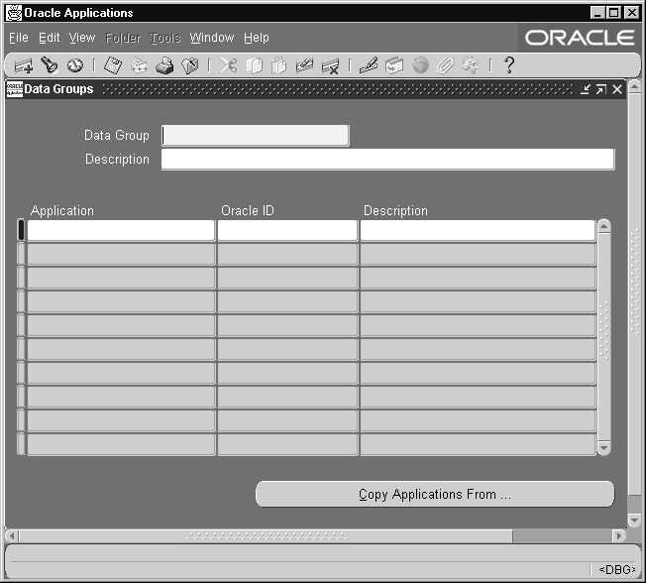The height and width of the screenshot is (583, 646).
Task: Maximize the Oracle Applications window
Action: tap(614, 13)
